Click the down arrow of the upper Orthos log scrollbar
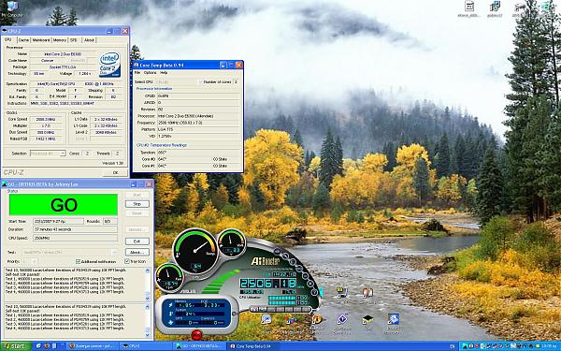Image resolution: width=561 pixels, height=351 pixels. click(x=148, y=299)
